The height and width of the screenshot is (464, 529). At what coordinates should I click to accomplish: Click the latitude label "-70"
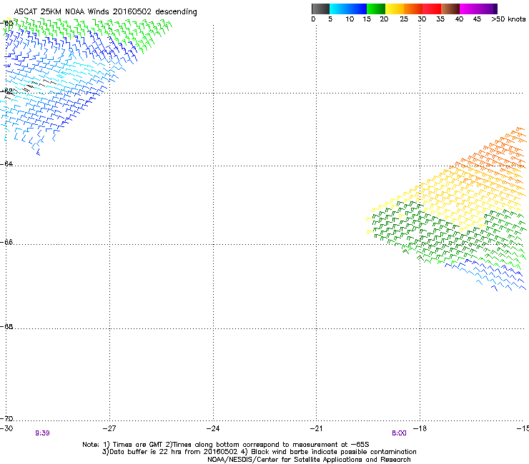click(x=6, y=418)
